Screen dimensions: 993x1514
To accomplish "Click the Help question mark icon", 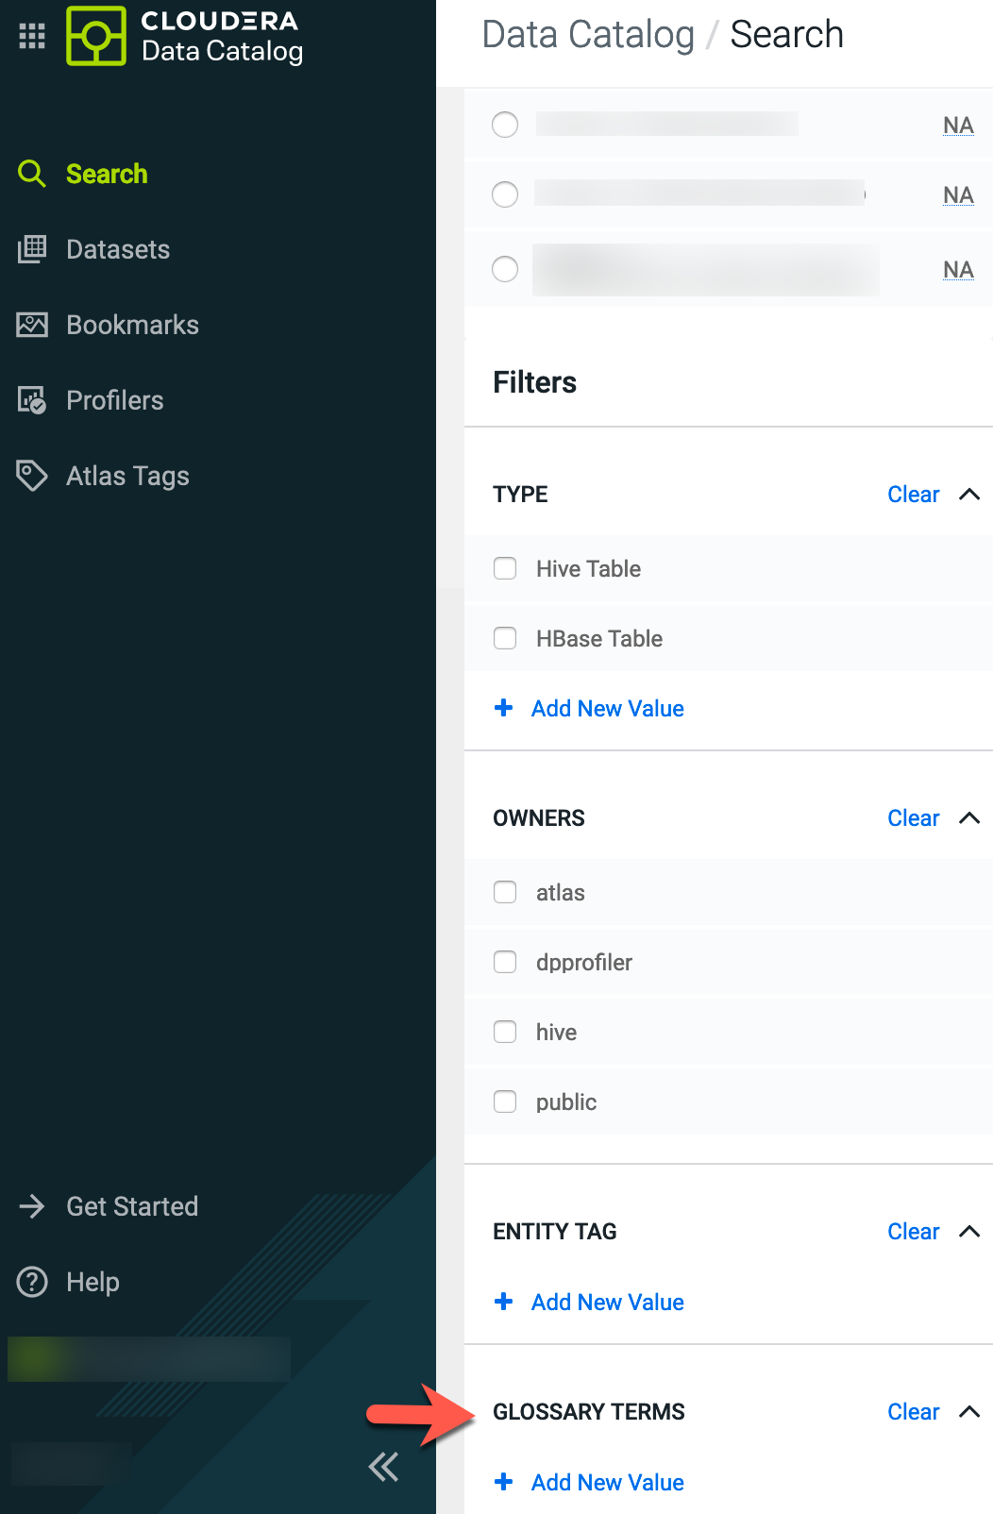I will [x=32, y=1282].
